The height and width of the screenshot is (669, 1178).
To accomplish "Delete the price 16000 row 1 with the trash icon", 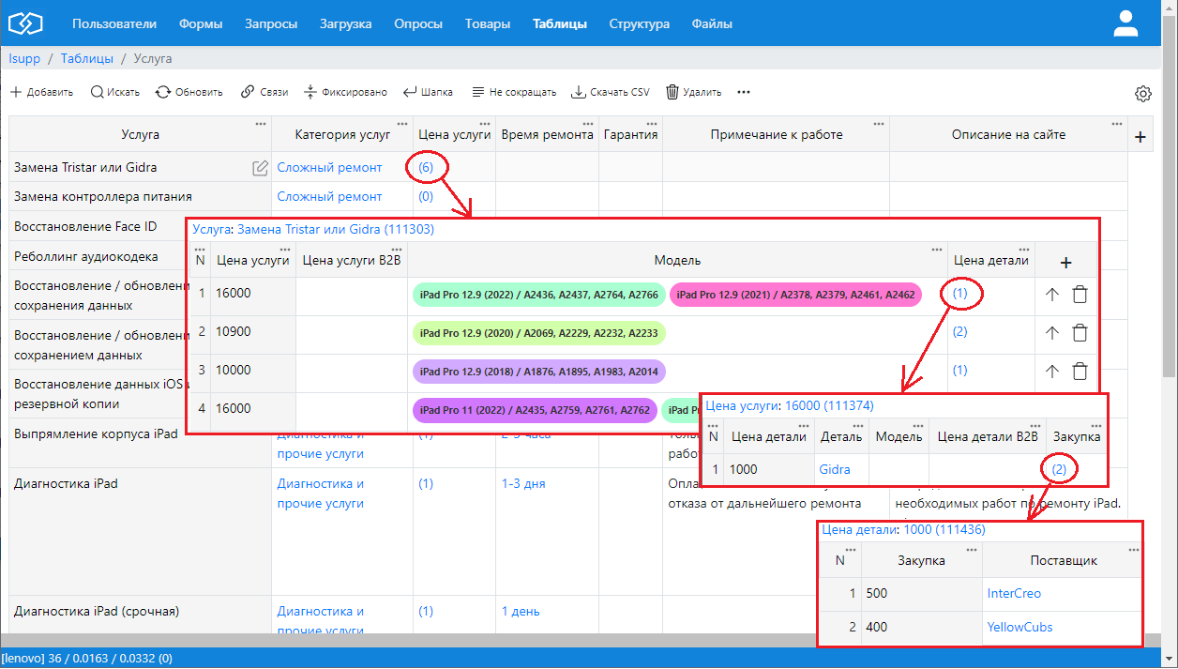I will 1080,294.
